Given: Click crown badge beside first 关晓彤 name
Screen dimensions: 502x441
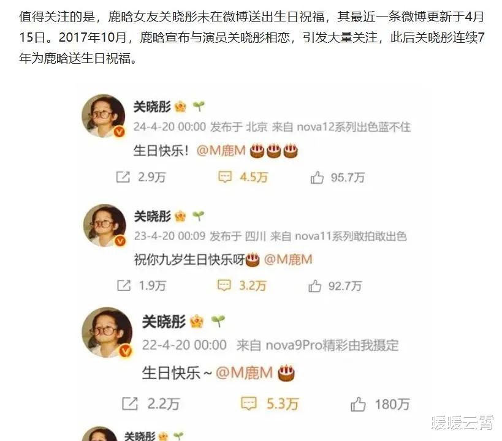Looking at the screenshot, I should 181,107.
